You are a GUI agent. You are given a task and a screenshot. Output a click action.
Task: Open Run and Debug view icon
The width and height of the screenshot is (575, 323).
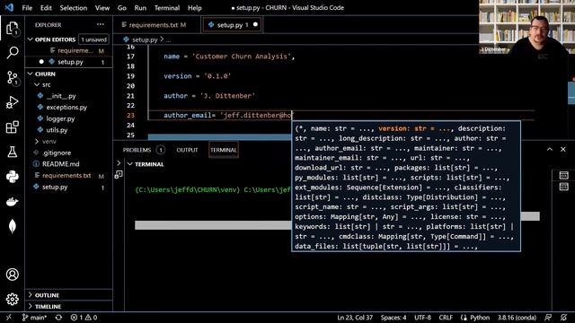(12, 102)
